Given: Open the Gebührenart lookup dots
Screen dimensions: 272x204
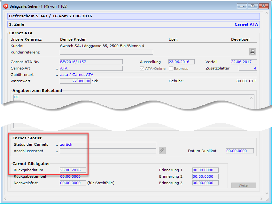Looking at the screenshot, I should tap(57, 75).
